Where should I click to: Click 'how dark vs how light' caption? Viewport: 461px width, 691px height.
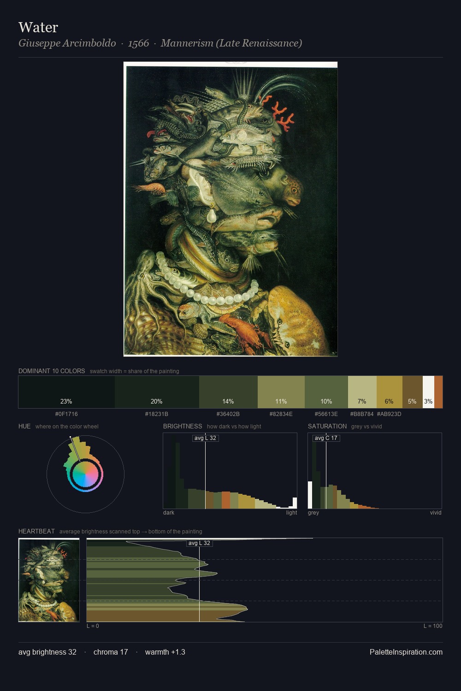point(234,427)
